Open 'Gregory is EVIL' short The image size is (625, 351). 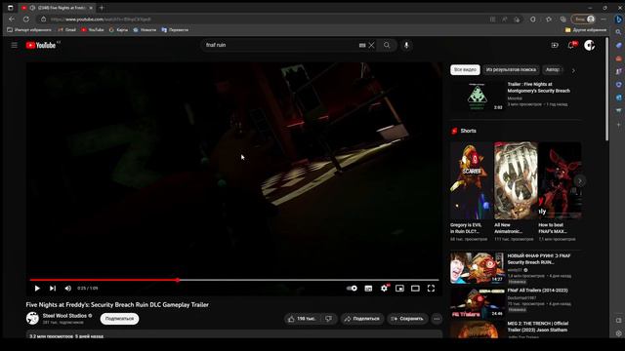tap(471, 180)
